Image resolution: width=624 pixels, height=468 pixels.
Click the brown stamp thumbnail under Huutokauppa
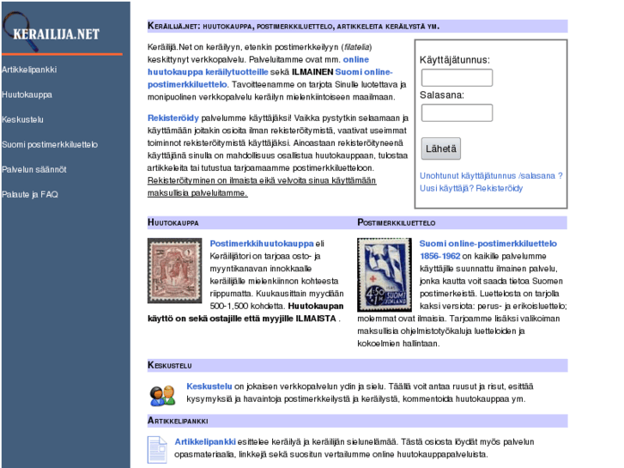(175, 270)
